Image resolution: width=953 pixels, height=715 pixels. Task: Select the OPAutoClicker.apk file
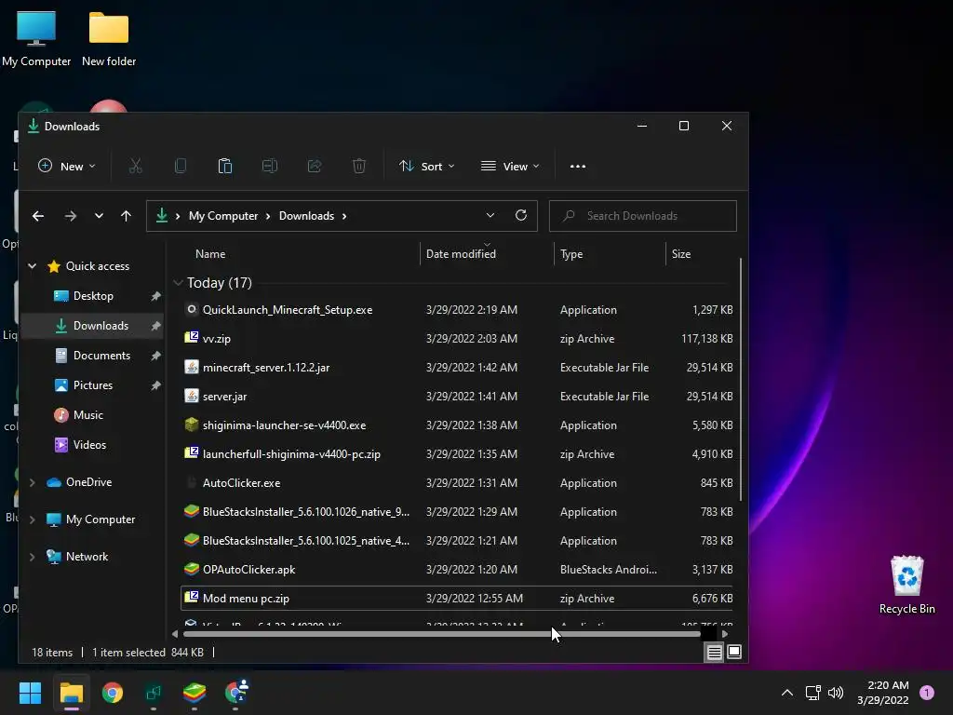coord(458,570)
